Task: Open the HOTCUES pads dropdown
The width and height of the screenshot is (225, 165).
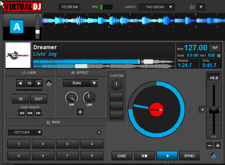Action: [x=25, y=132]
